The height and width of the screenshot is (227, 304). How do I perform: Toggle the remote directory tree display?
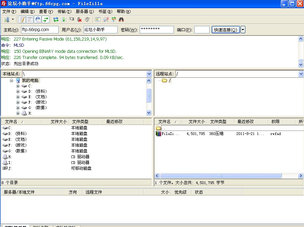click(38, 19)
